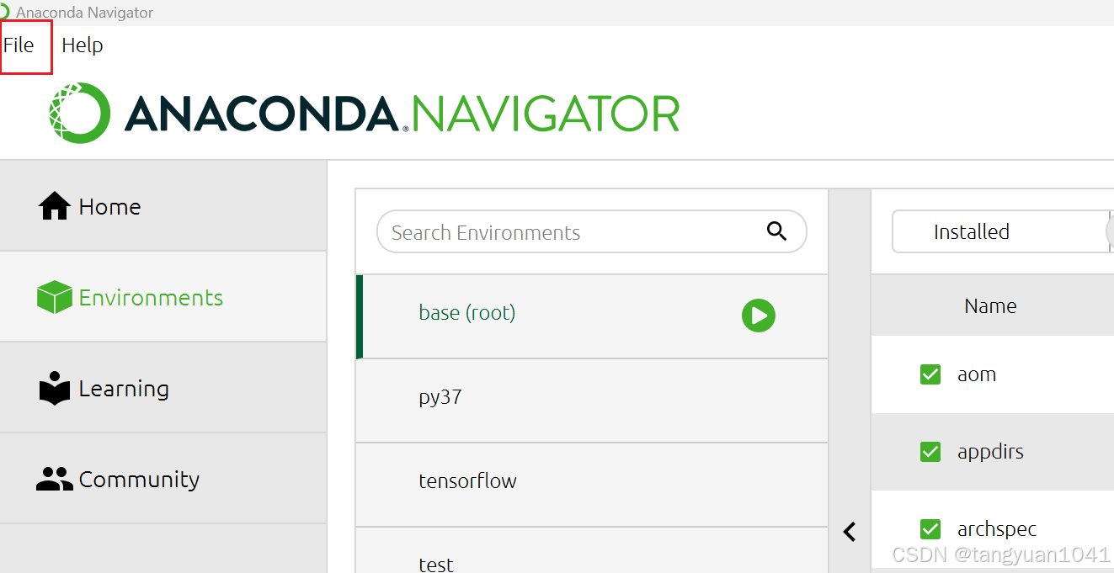The image size is (1114, 573).
Task: Select the Community people icon
Action: pos(54,478)
